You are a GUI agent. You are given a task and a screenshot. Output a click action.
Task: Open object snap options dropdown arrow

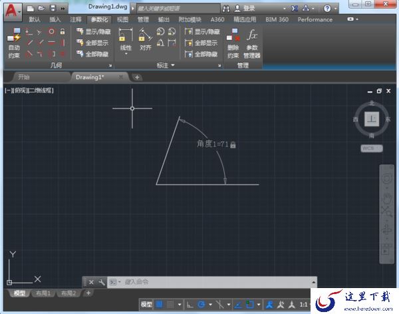click(259, 305)
